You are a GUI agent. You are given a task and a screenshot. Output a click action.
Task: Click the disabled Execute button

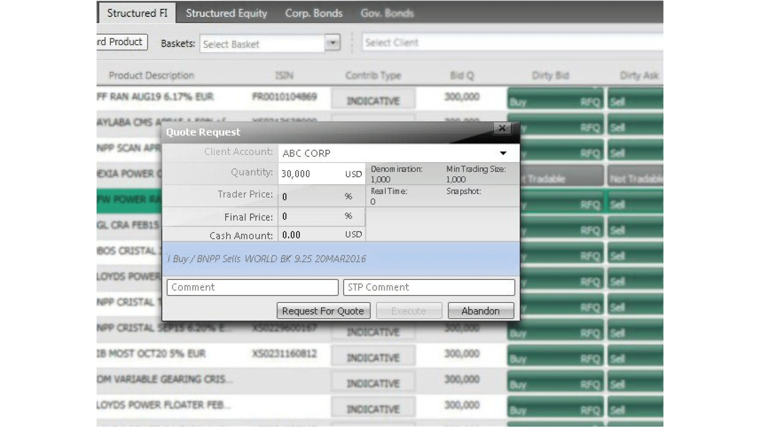pyautogui.click(x=408, y=311)
